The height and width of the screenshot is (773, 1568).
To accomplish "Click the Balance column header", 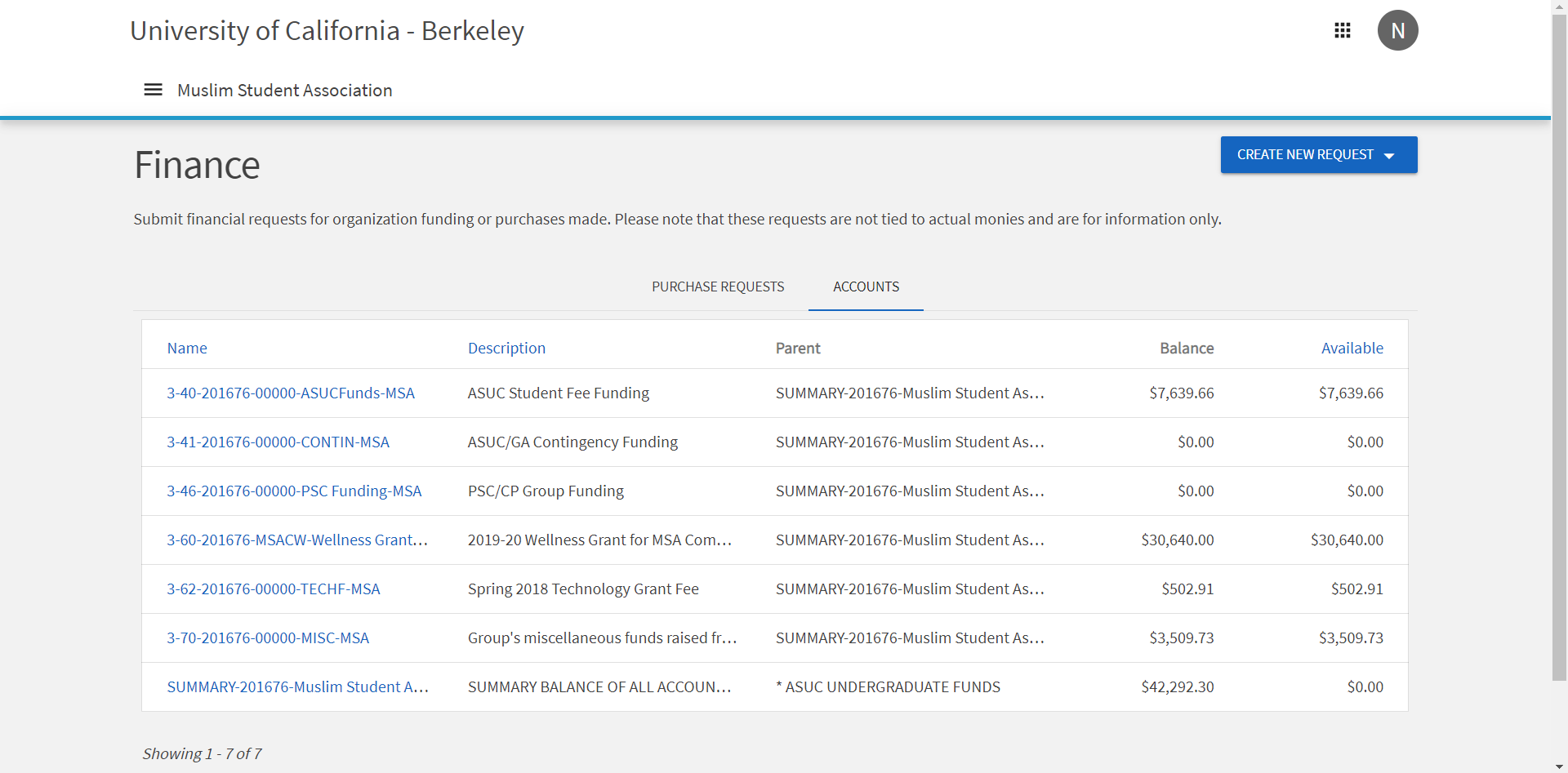I will point(1187,348).
